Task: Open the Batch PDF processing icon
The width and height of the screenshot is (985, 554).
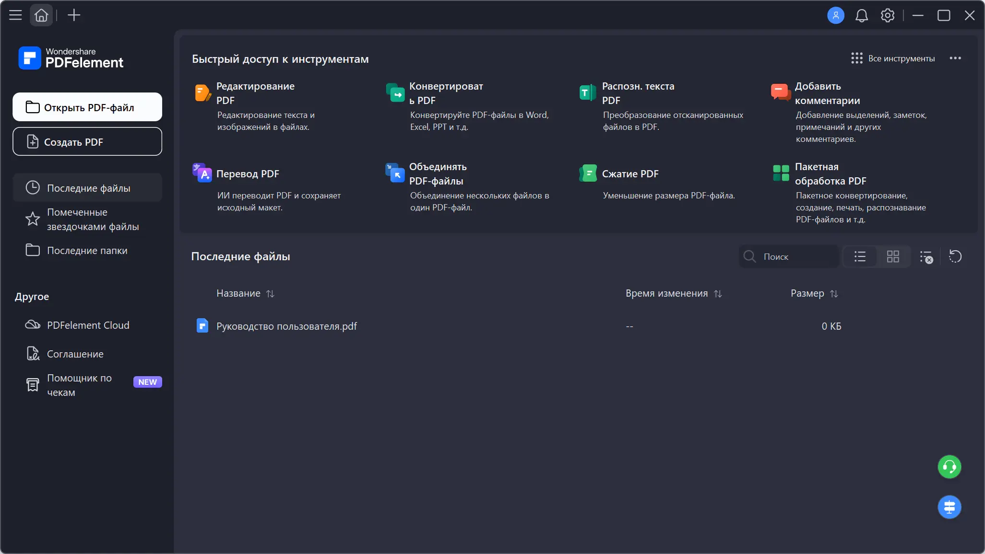Action: [781, 173]
